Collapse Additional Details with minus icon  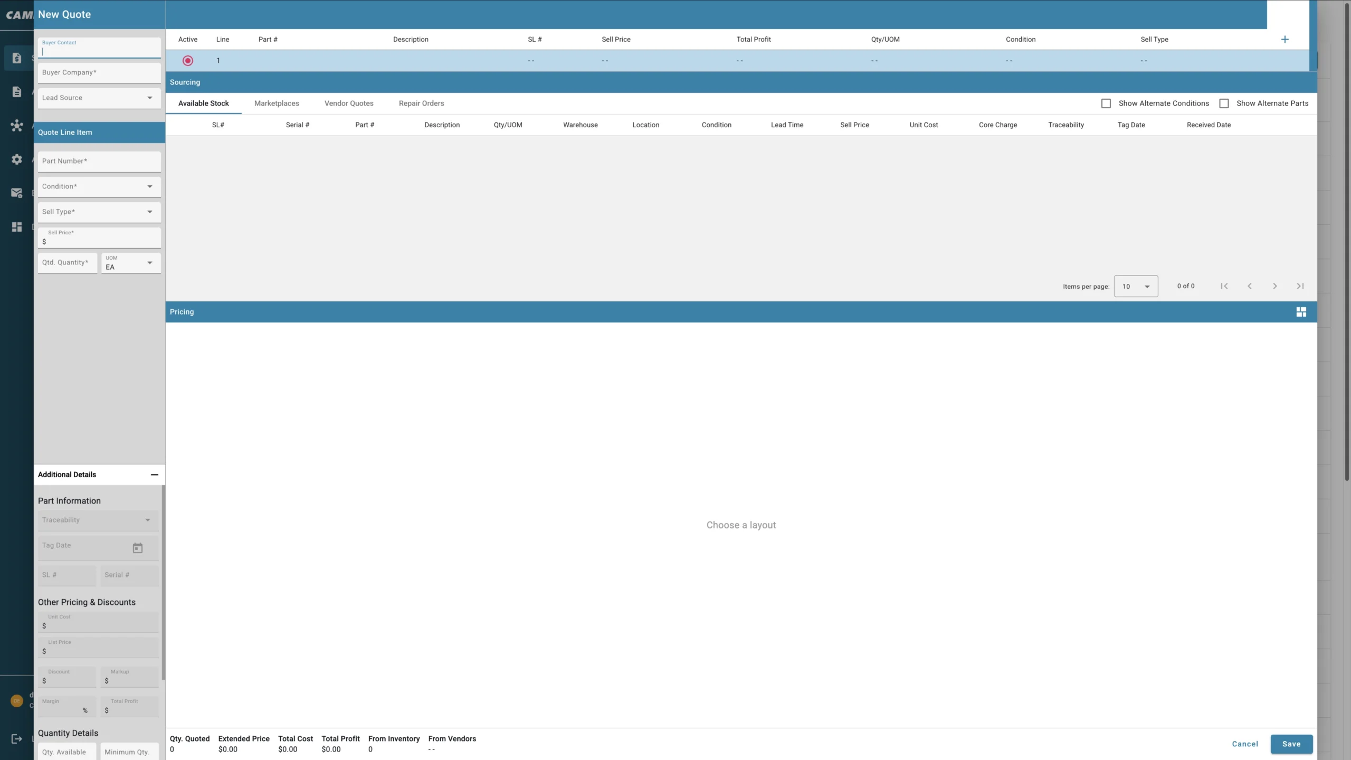pyautogui.click(x=154, y=474)
